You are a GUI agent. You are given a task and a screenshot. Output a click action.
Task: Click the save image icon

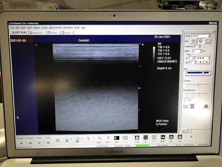pyautogui.click(x=66, y=140)
